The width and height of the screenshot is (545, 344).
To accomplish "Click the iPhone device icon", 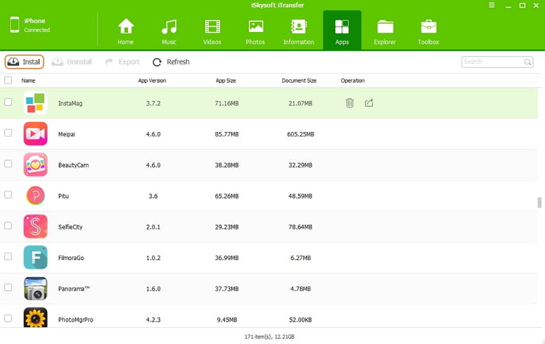I will point(15,24).
